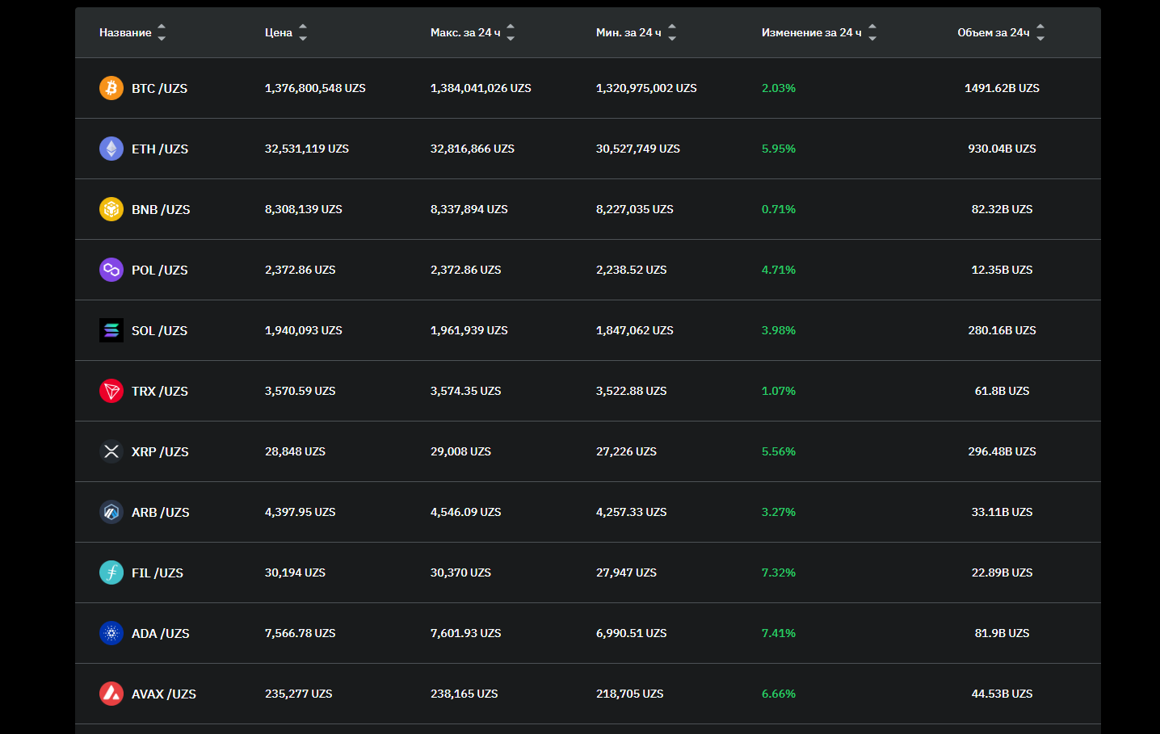Click AVAX price 235,277 UZS
The width and height of the screenshot is (1160, 734).
299,694
